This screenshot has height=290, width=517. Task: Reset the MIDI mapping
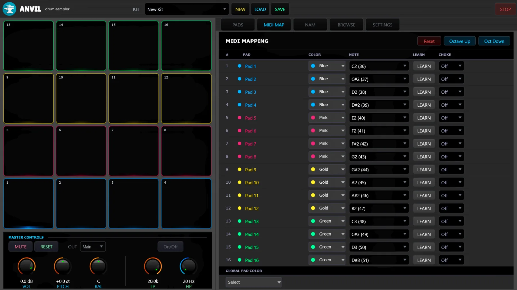(x=429, y=41)
